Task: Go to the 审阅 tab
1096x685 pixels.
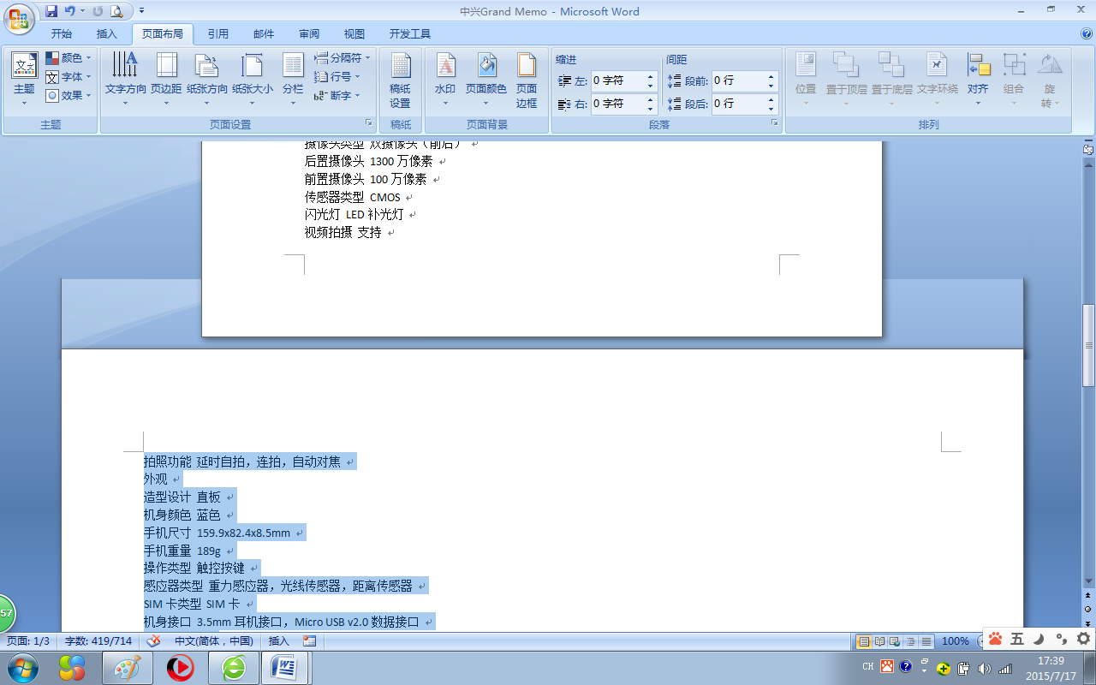Action: 309,34
